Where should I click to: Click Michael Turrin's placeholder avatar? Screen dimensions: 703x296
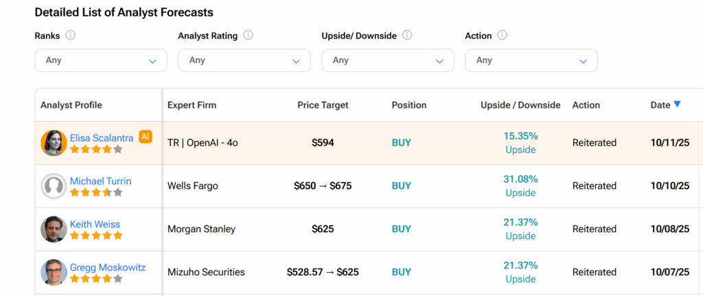point(54,186)
